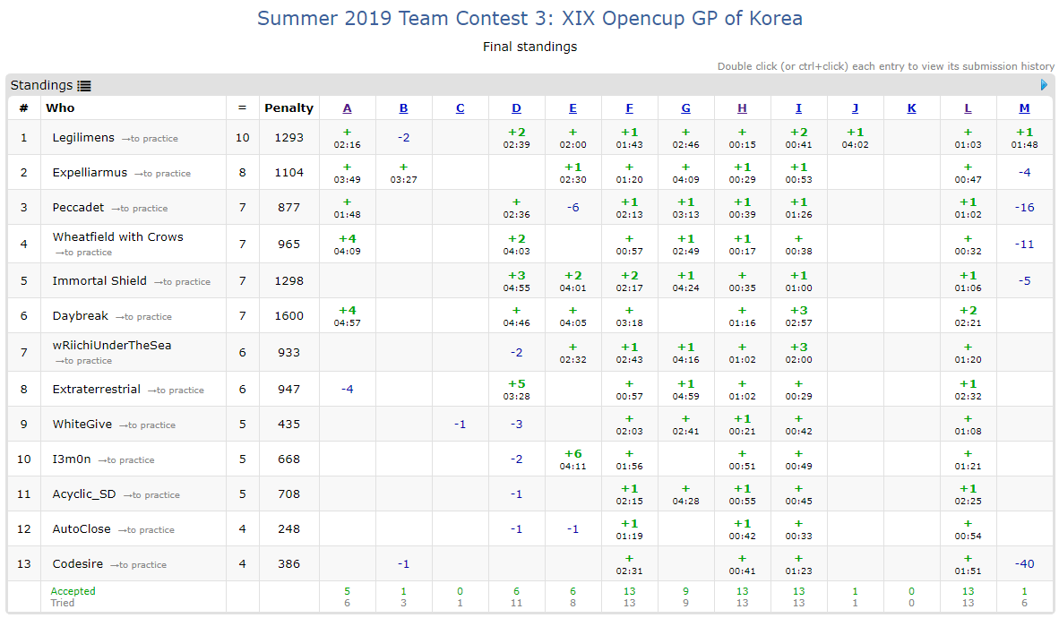Open problem A column link
Image resolution: width=1059 pixels, height=618 pixels.
[347, 108]
